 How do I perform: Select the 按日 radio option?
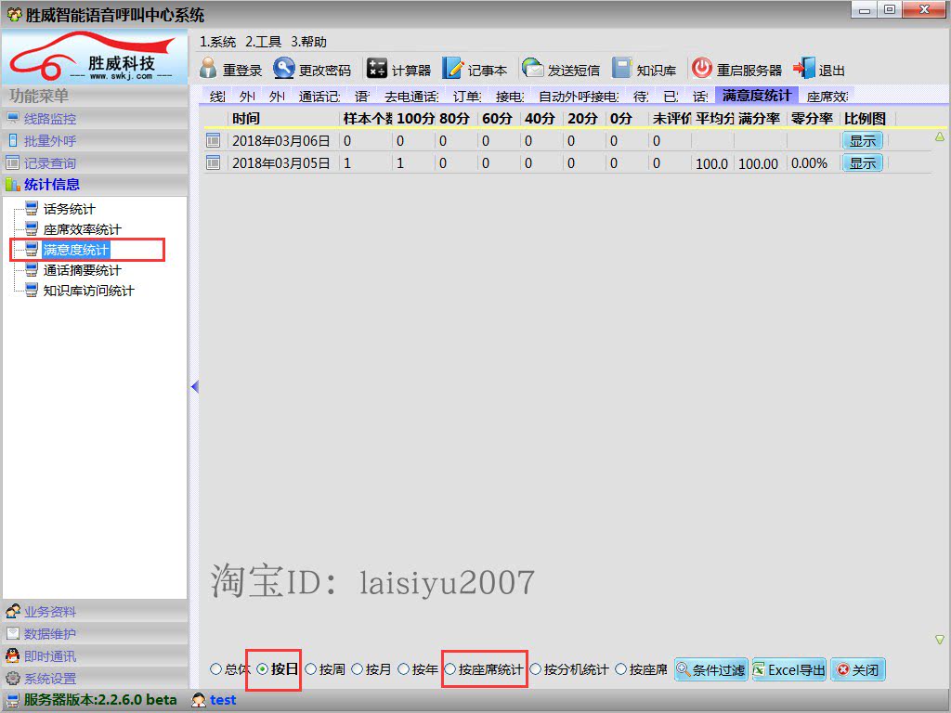click(277, 669)
